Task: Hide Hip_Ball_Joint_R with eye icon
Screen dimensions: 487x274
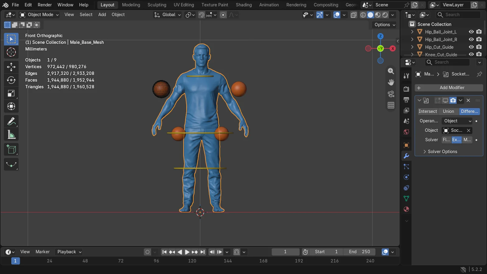Action: click(x=471, y=39)
